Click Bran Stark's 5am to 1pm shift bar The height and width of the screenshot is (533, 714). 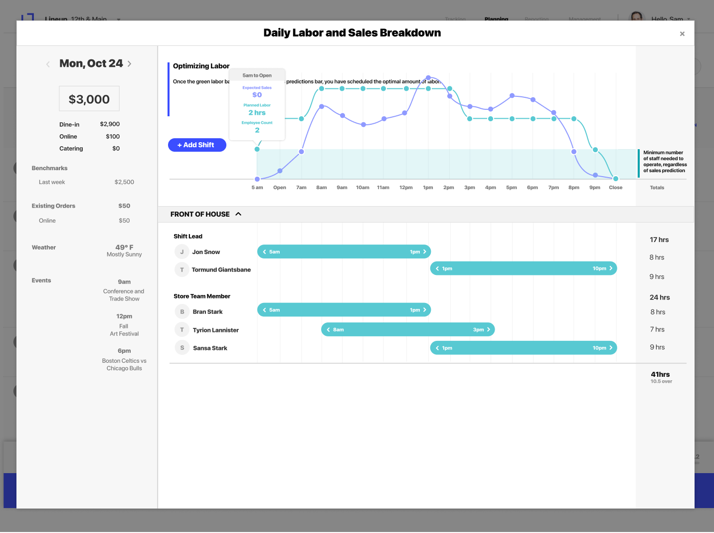[344, 310]
